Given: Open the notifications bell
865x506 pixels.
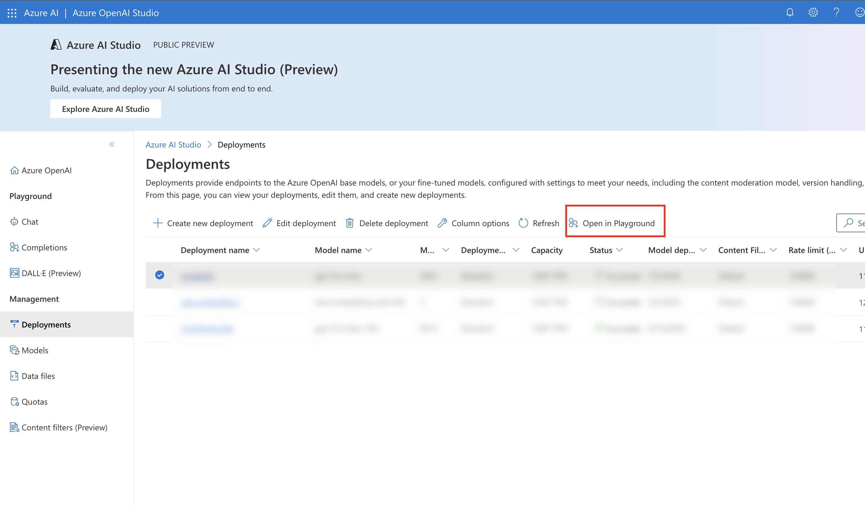Looking at the screenshot, I should click(790, 13).
